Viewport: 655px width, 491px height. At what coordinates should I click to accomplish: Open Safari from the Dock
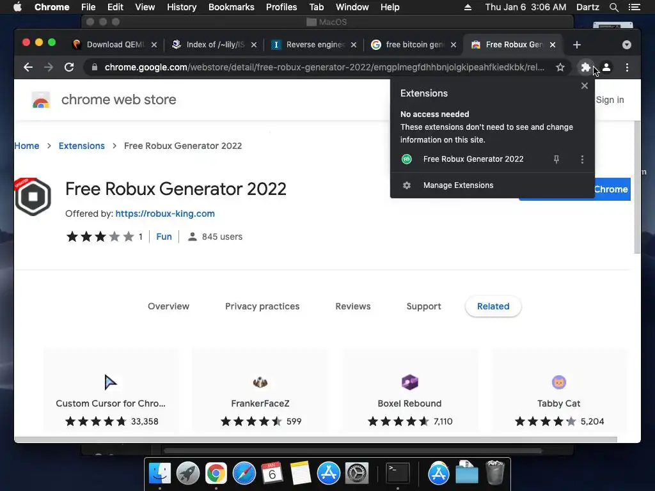(244, 473)
